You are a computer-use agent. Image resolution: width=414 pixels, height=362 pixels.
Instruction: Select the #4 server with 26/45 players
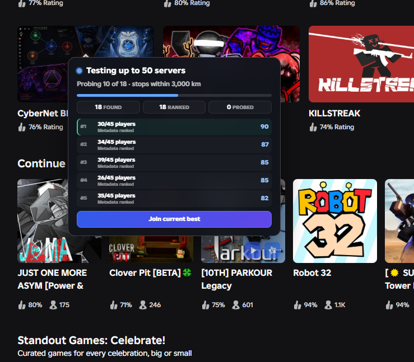point(174,181)
